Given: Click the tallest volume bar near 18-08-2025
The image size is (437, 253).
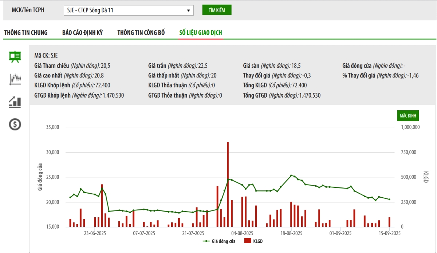Looking at the screenshot, I should click(291, 214).
